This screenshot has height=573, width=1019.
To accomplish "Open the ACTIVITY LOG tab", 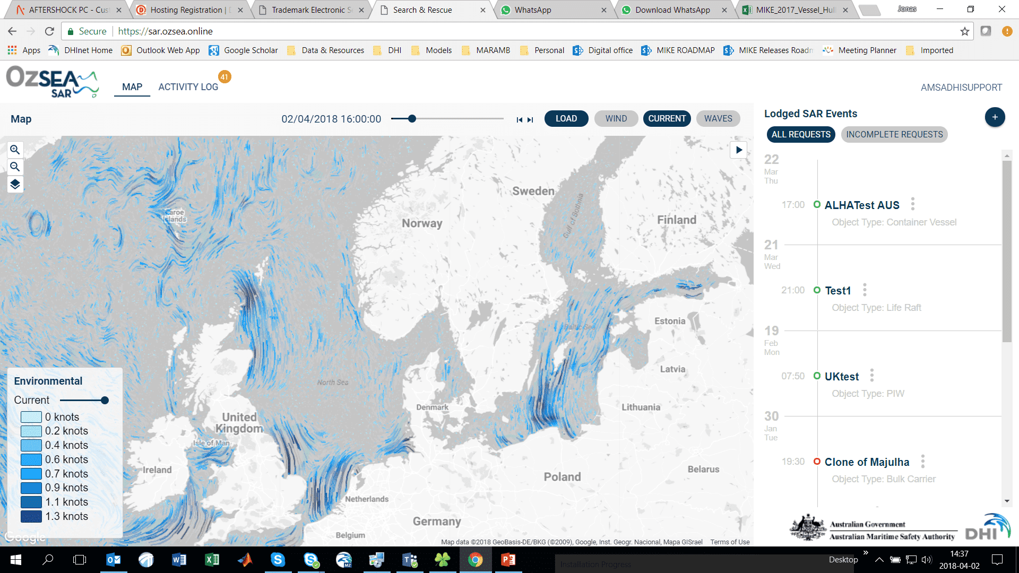I will [x=188, y=87].
